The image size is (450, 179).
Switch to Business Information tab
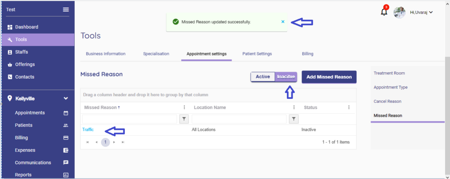coord(105,54)
